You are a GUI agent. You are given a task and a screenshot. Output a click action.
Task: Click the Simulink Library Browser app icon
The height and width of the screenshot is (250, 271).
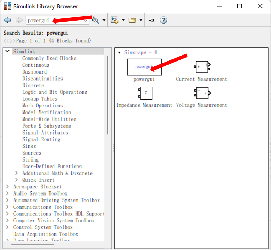tap(7, 6)
